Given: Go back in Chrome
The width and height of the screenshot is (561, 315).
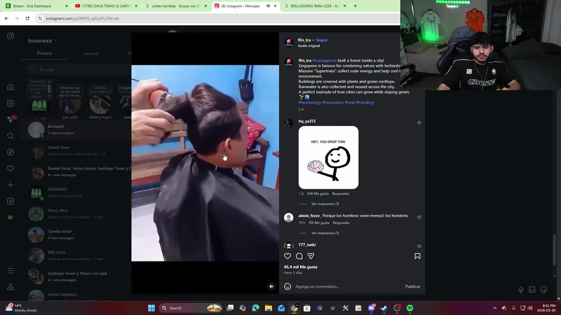Looking at the screenshot, I should tap(6, 18).
